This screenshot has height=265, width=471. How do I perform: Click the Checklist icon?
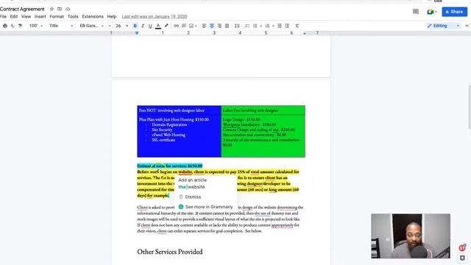point(247,26)
